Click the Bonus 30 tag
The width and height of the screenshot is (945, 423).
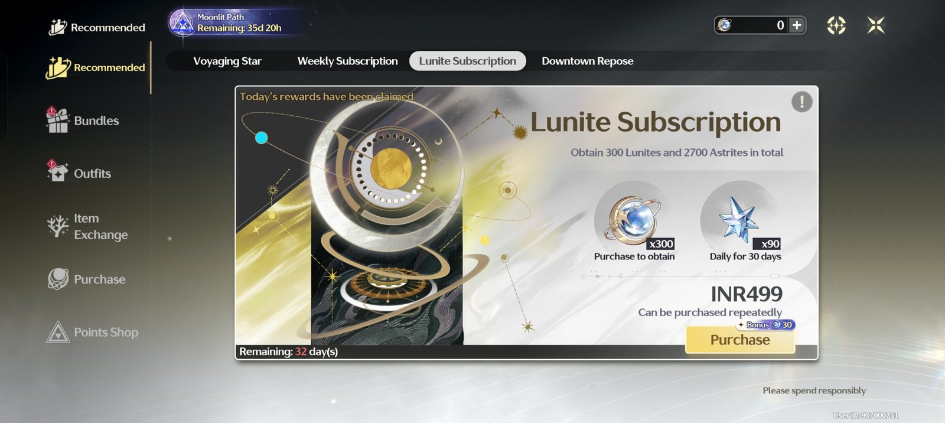[x=766, y=325]
